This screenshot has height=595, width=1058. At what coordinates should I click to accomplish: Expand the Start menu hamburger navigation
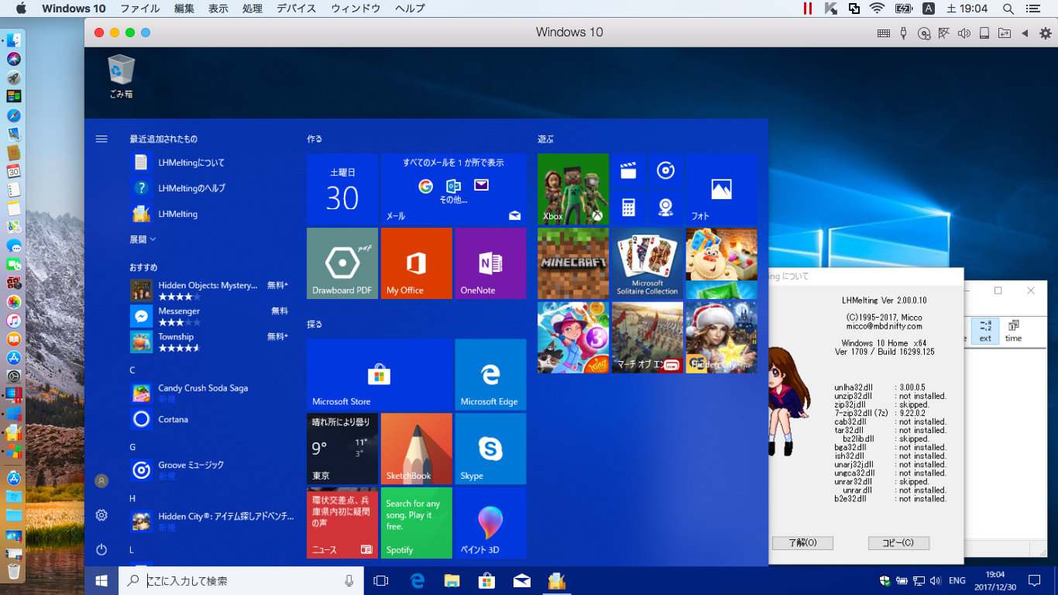point(101,139)
